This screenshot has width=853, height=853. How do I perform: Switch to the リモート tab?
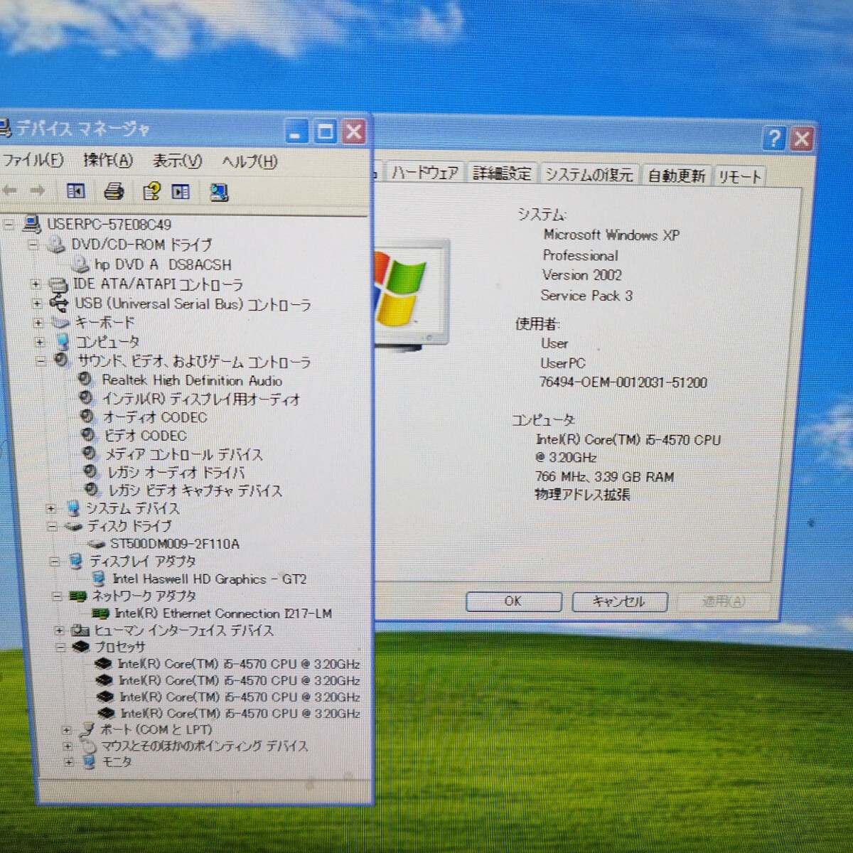point(739,176)
